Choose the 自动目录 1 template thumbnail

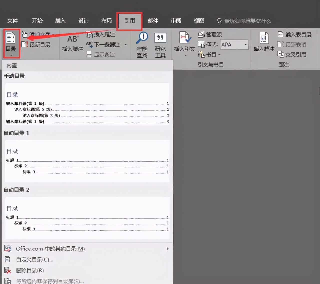87,161
